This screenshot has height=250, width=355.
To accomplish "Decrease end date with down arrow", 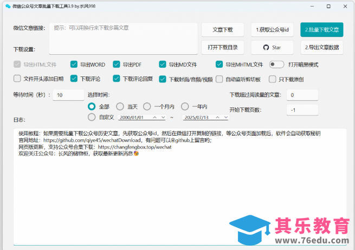I will point(225,117).
